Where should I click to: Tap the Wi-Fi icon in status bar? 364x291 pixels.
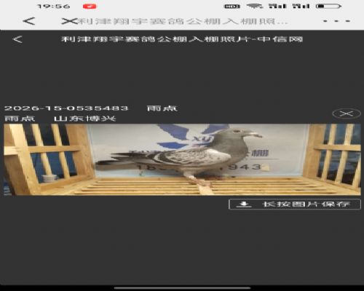[x=255, y=6]
